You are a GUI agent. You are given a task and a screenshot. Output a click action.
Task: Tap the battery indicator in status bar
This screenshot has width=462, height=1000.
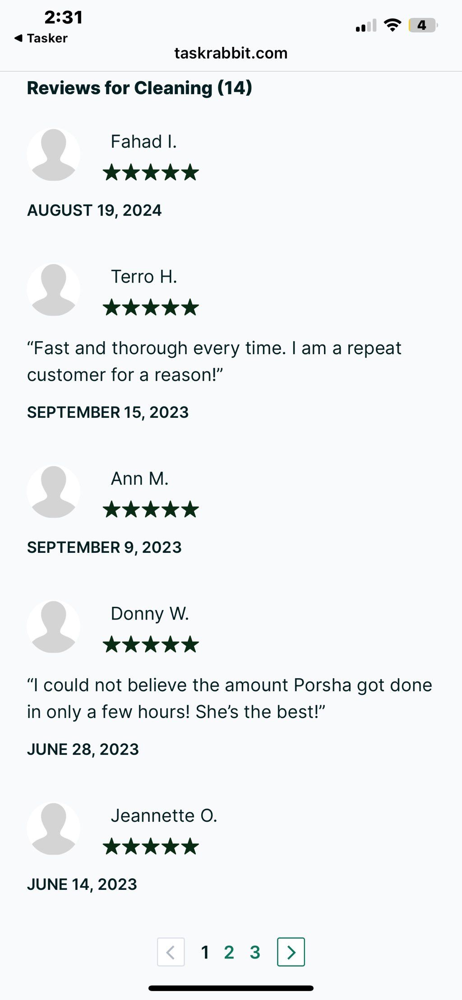tap(423, 25)
